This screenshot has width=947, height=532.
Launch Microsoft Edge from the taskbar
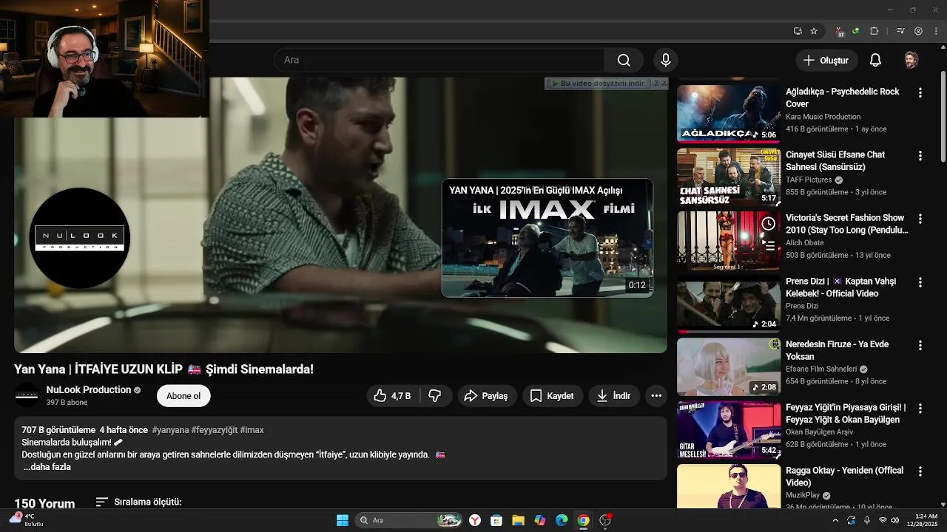point(562,520)
